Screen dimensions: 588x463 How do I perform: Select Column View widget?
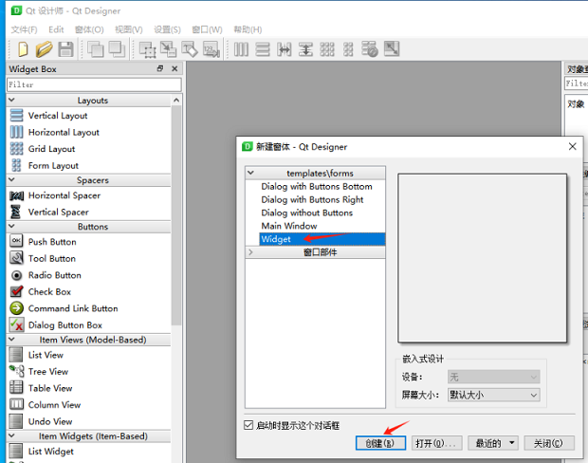pos(89,405)
